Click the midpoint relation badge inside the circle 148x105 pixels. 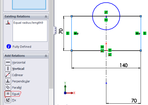(x=106, y=12)
